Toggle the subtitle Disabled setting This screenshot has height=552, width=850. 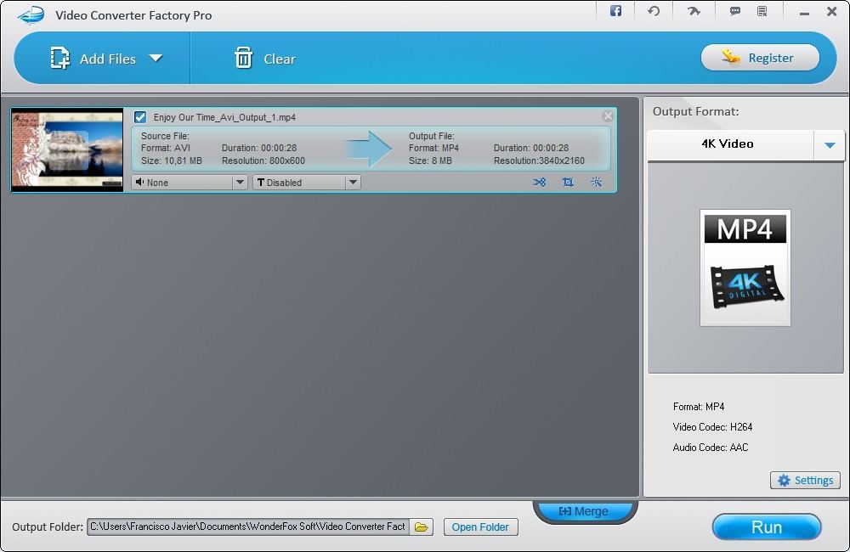pos(297,182)
